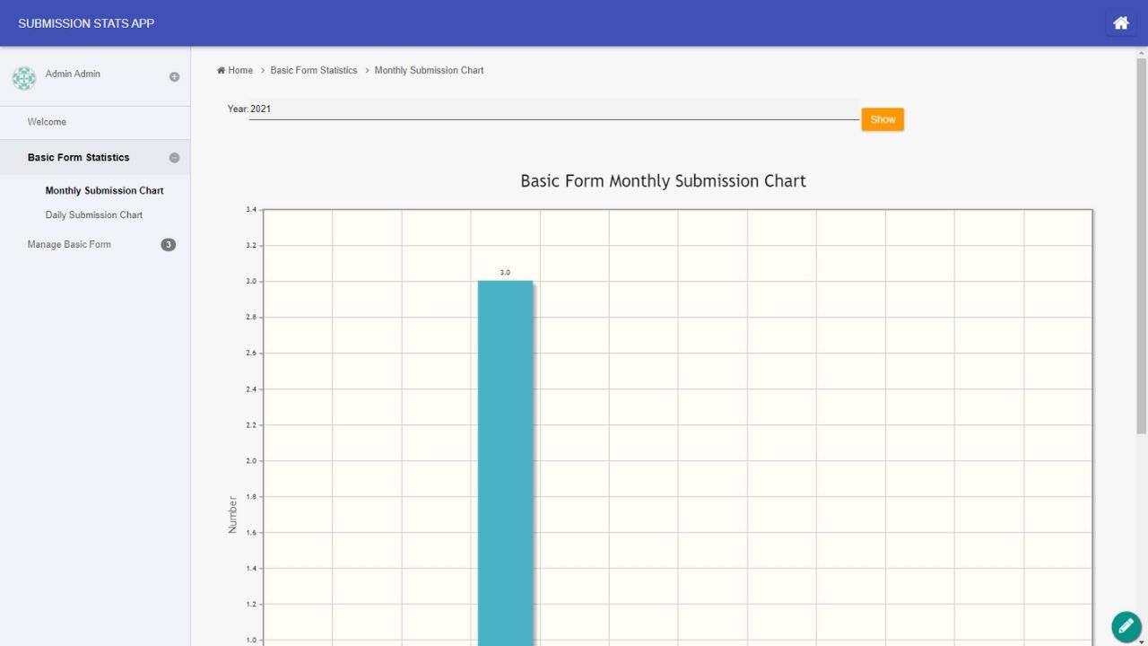
Task: Click Basic Form Statistics breadcrumb link
Action: pos(314,70)
